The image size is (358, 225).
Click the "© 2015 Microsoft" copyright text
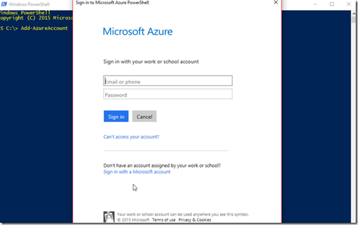[x=133, y=220]
